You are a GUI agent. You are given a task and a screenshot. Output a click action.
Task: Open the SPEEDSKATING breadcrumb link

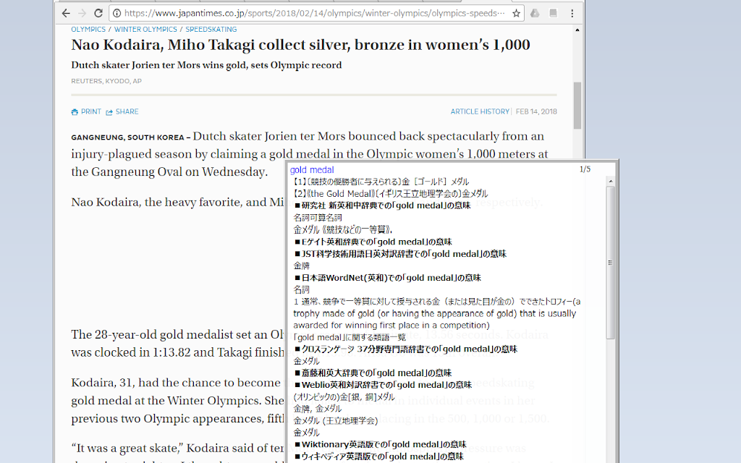[x=211, y=29]
